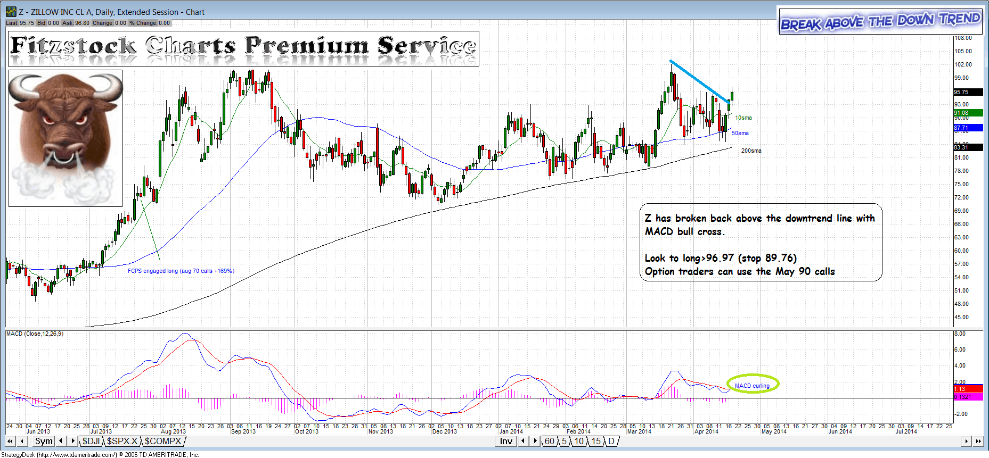Click the Sep 2013 date axis label

[243, 431]
